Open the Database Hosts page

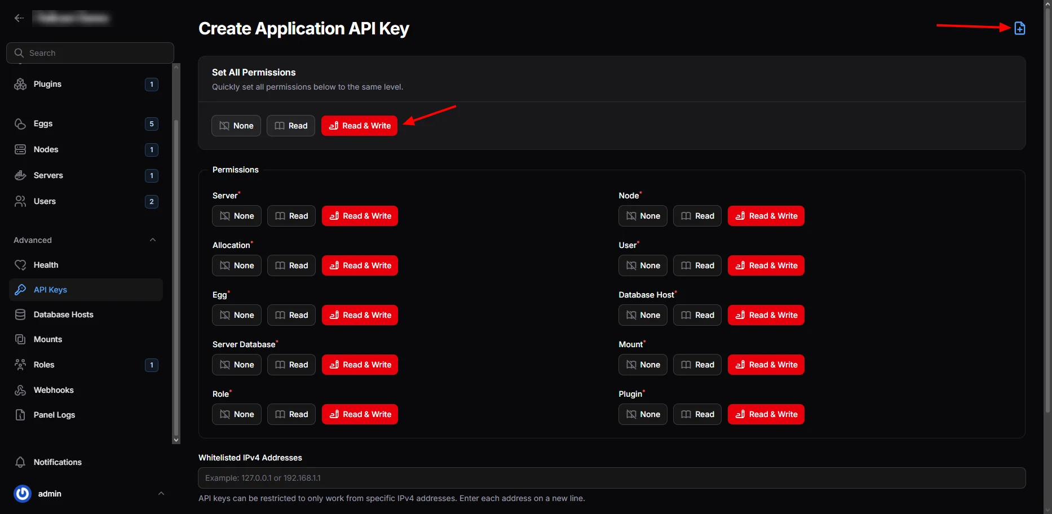coord(86,314)
